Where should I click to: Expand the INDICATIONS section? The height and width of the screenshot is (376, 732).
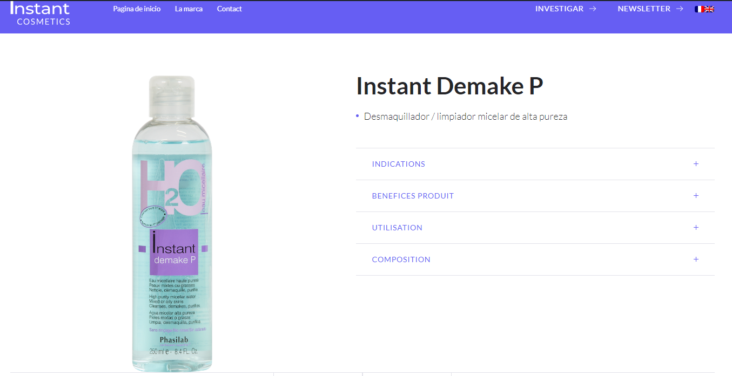(x=535, y=164)
